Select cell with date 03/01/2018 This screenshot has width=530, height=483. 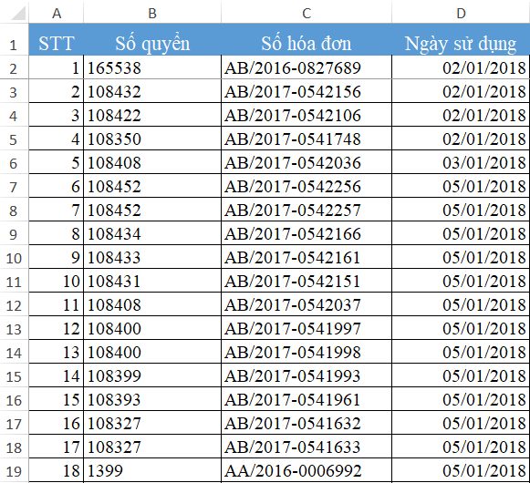coord(461,162)
